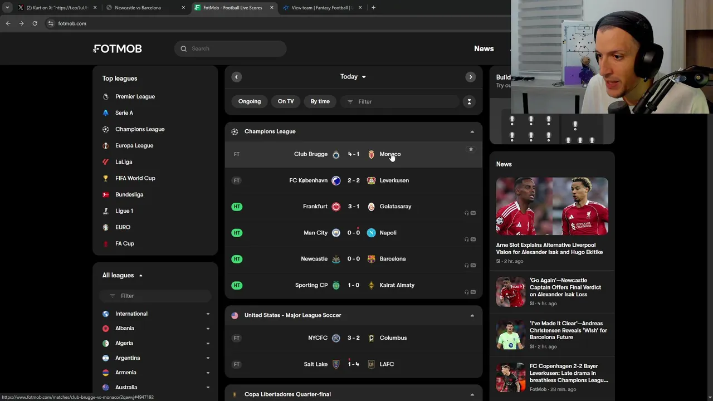Select the Europa League icon in sidebar

coord(105,145)
